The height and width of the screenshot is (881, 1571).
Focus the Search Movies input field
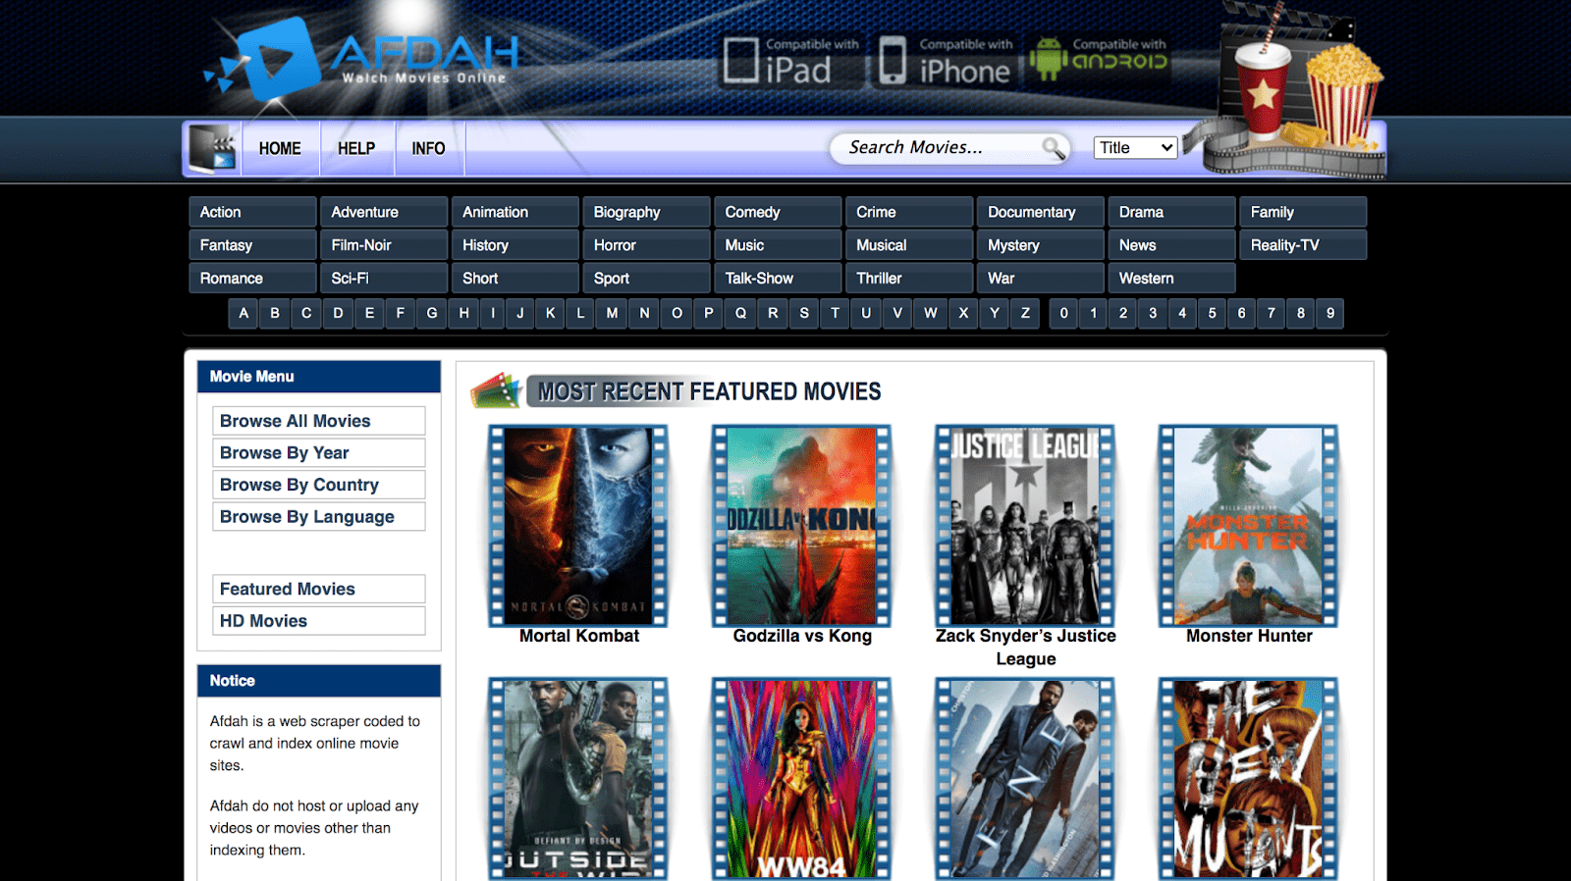coord(938,148)
